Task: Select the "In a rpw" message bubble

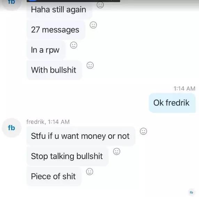Action: click(x=46, y=50)
